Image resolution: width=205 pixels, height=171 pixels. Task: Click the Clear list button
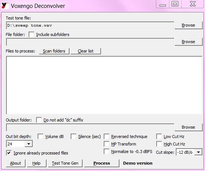(86, 51)
